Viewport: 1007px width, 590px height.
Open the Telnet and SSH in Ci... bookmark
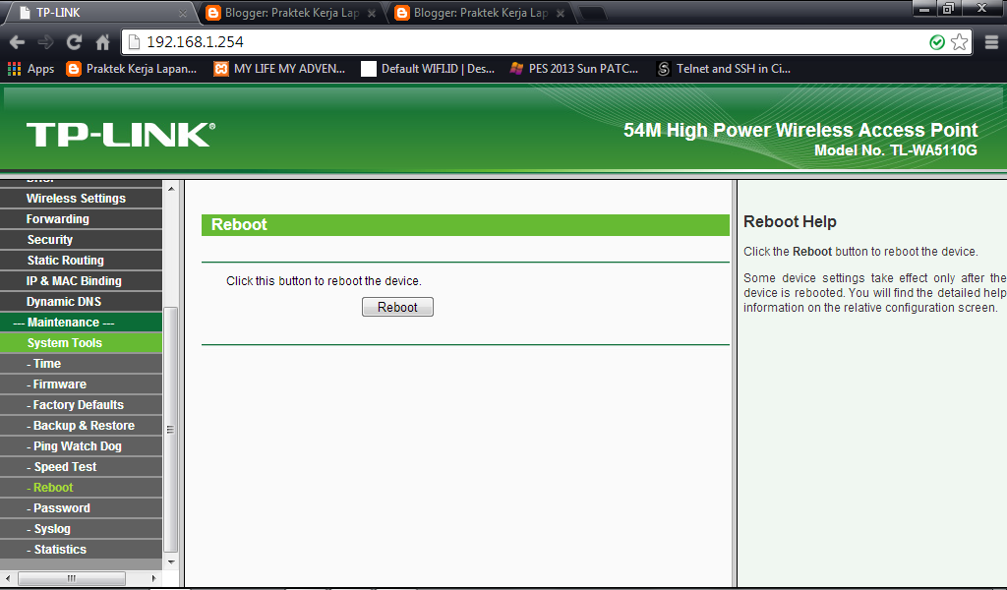point(724,69)
